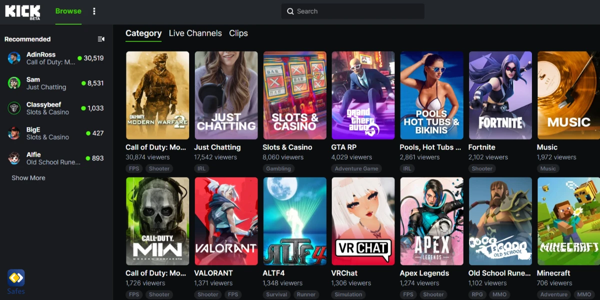Viewport: 600px width, 300px height.
Task: Click the Just Chatting title link
Action: coord(217,147)
